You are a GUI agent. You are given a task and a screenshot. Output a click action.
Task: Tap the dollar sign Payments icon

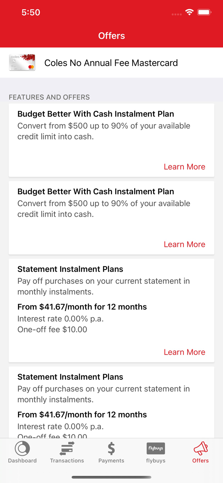111,448
